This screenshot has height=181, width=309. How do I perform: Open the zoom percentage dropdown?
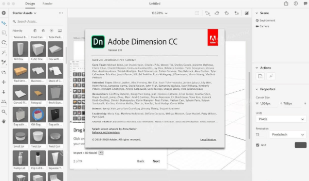tap(160, 13)
